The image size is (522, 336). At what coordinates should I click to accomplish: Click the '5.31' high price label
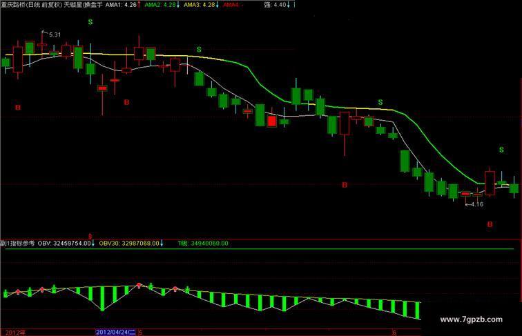click(55, 34)
